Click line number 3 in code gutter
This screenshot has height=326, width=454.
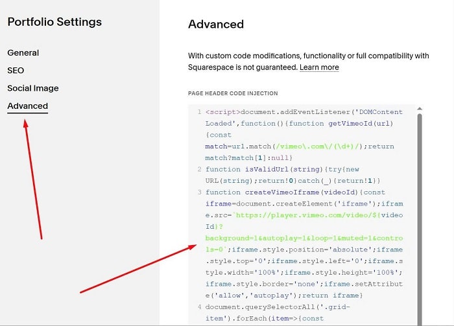coord(199,192)
